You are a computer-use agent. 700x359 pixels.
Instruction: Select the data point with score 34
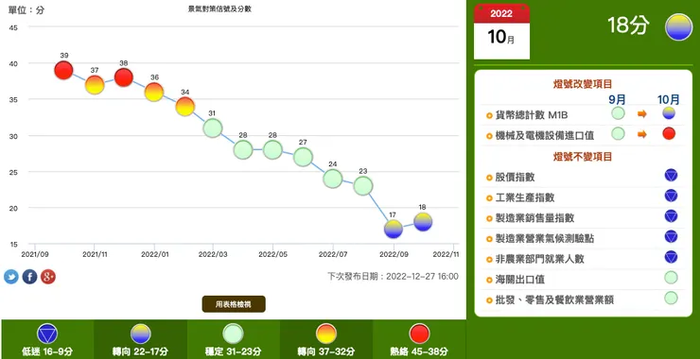click(x=184, y=107)
